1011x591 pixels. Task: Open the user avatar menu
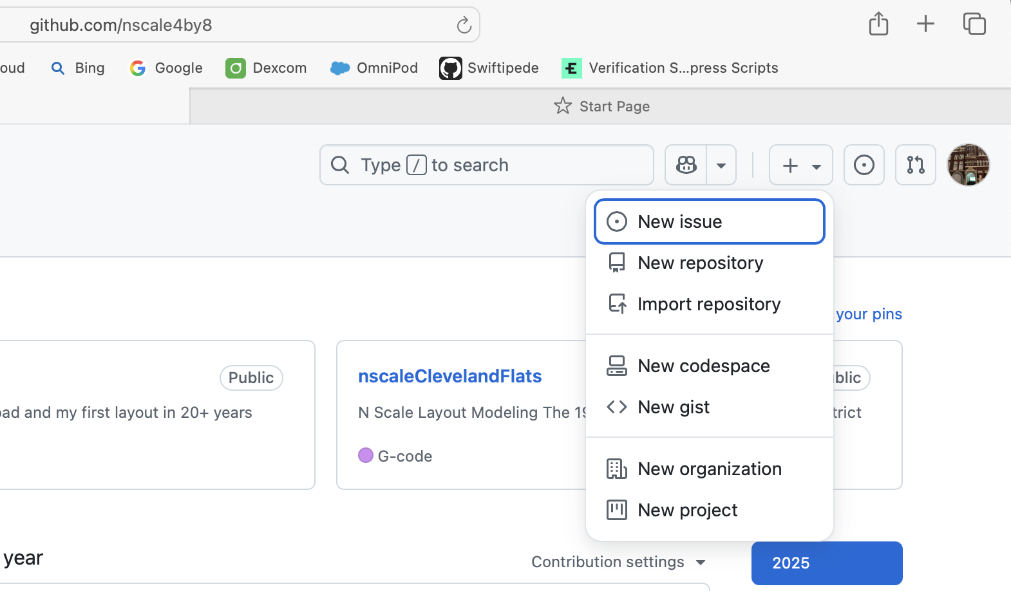coord(968,165)
